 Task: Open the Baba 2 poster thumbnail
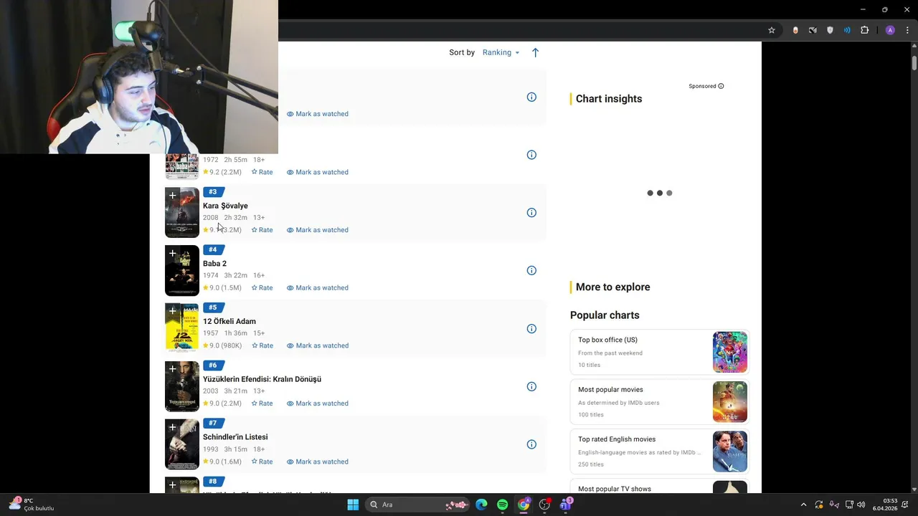coord(182,271)
